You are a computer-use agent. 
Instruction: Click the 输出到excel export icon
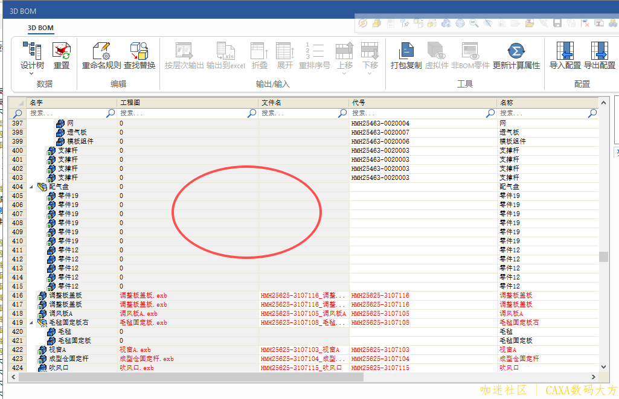pos(225,51)
